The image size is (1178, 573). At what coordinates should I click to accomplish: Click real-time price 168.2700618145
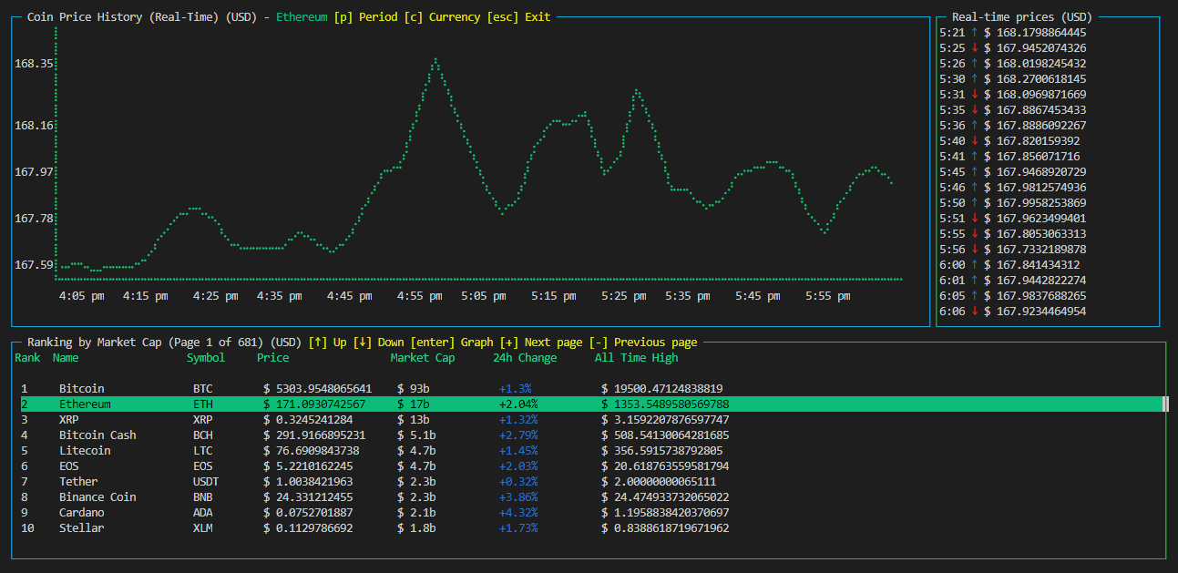click(x=1035, y=79)
